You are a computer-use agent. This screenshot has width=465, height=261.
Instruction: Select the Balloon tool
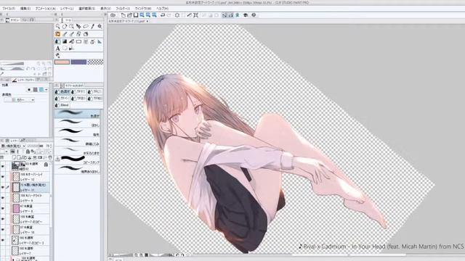[x=65, y=49]
